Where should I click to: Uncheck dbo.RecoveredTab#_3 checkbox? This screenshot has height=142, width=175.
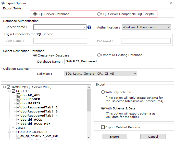point(18,111)
